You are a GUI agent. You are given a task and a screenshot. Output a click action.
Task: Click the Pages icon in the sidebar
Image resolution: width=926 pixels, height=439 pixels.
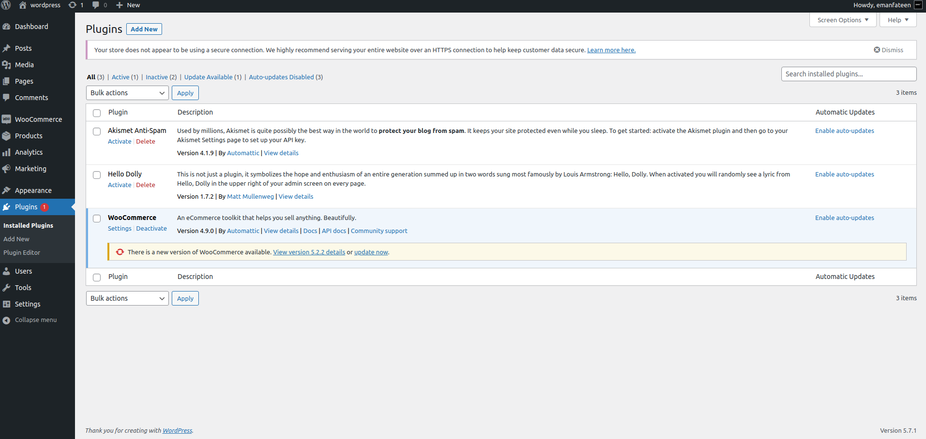pos(7,81)
